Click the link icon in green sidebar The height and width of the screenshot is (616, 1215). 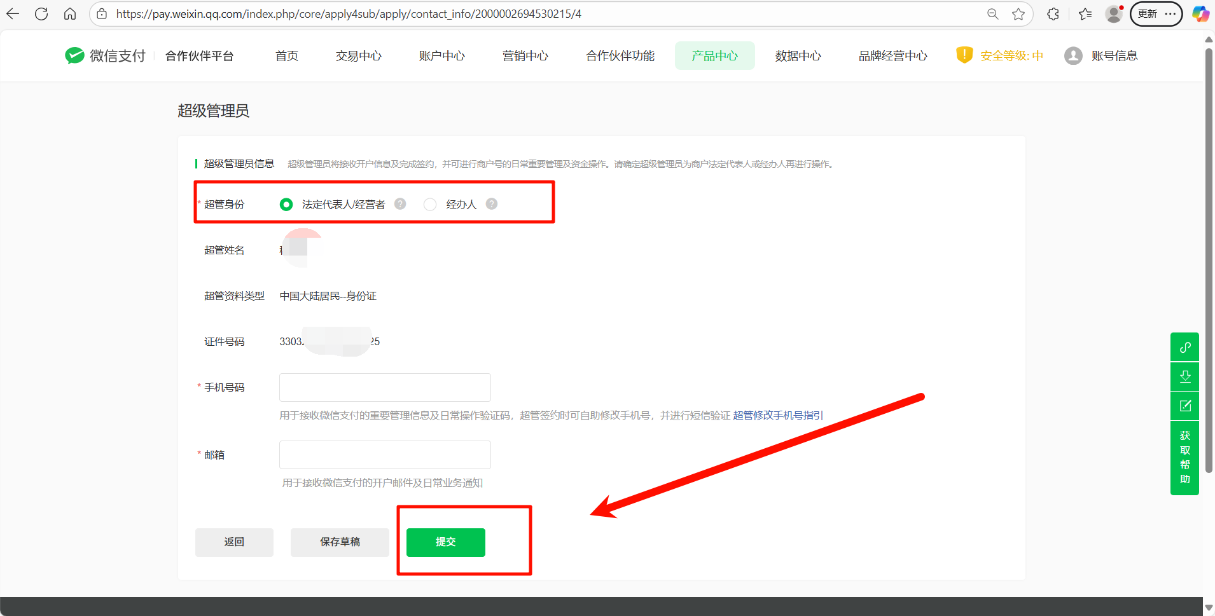click(x=1184, y=347)
